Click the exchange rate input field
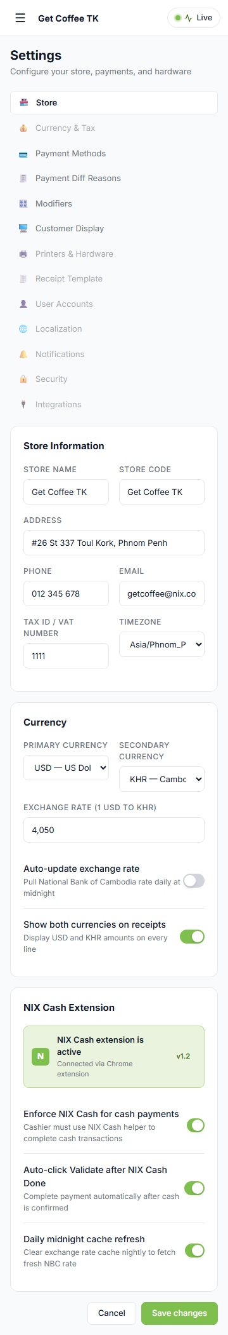Image resolution: width=228 pixels, height=1335 pixels. (x=114, y=830)
